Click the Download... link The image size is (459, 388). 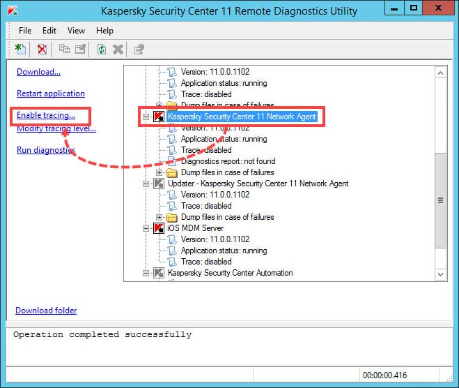[x=38, y=72]
